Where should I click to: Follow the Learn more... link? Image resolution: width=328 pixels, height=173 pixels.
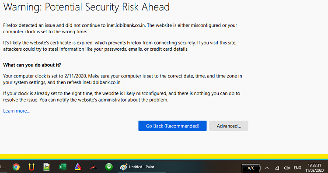coord(17,111)
